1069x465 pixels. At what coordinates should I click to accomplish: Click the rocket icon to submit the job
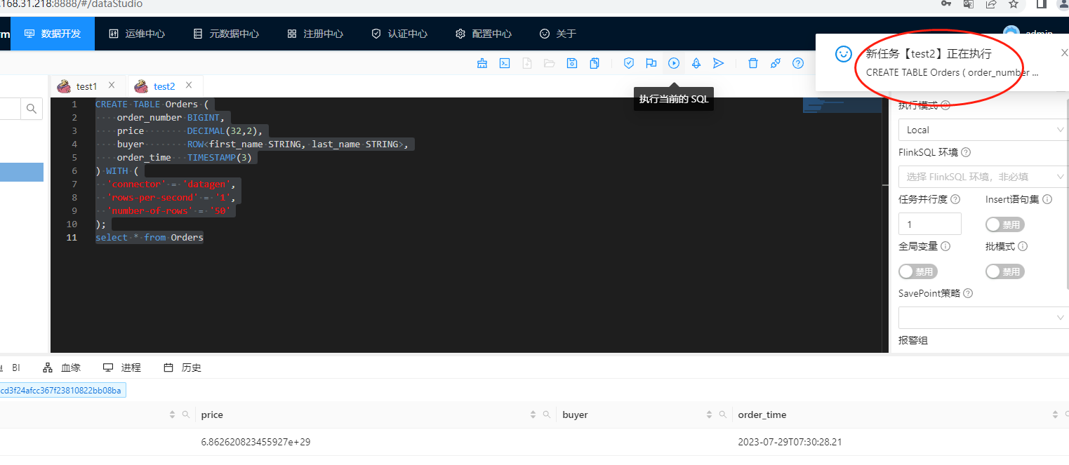tap(696, 63)
